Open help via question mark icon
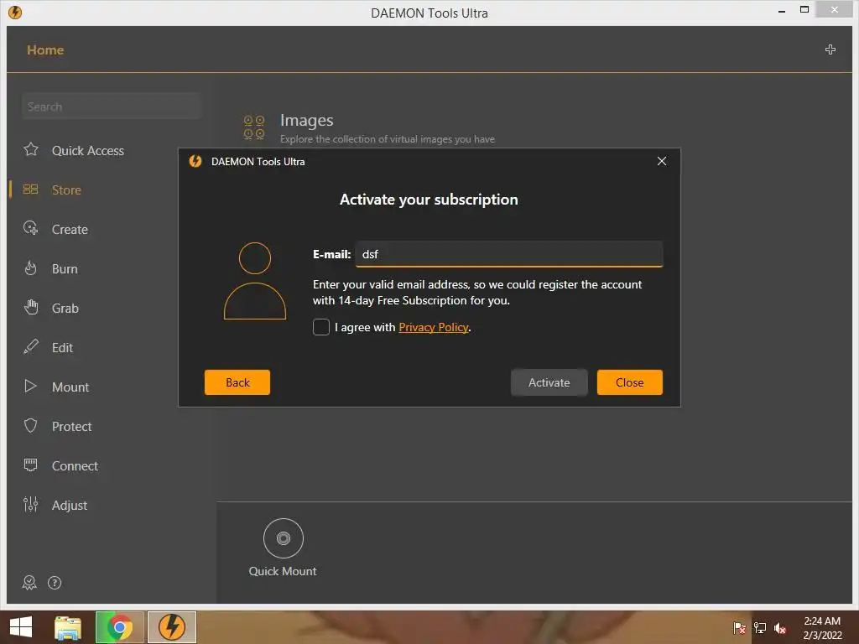This screenshot has width=859, height=644. pyautogui.click(x=55, y=583)
